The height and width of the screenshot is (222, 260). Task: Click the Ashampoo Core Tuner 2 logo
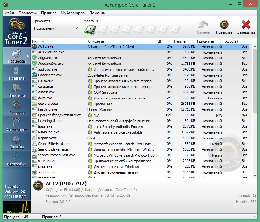click(x=17, y=31)
